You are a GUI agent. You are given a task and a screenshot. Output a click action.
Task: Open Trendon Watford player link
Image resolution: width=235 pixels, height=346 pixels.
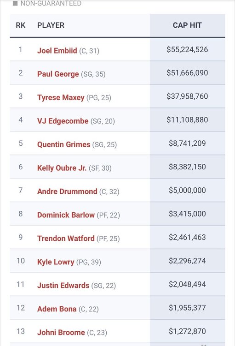click(x=66, y=239)
